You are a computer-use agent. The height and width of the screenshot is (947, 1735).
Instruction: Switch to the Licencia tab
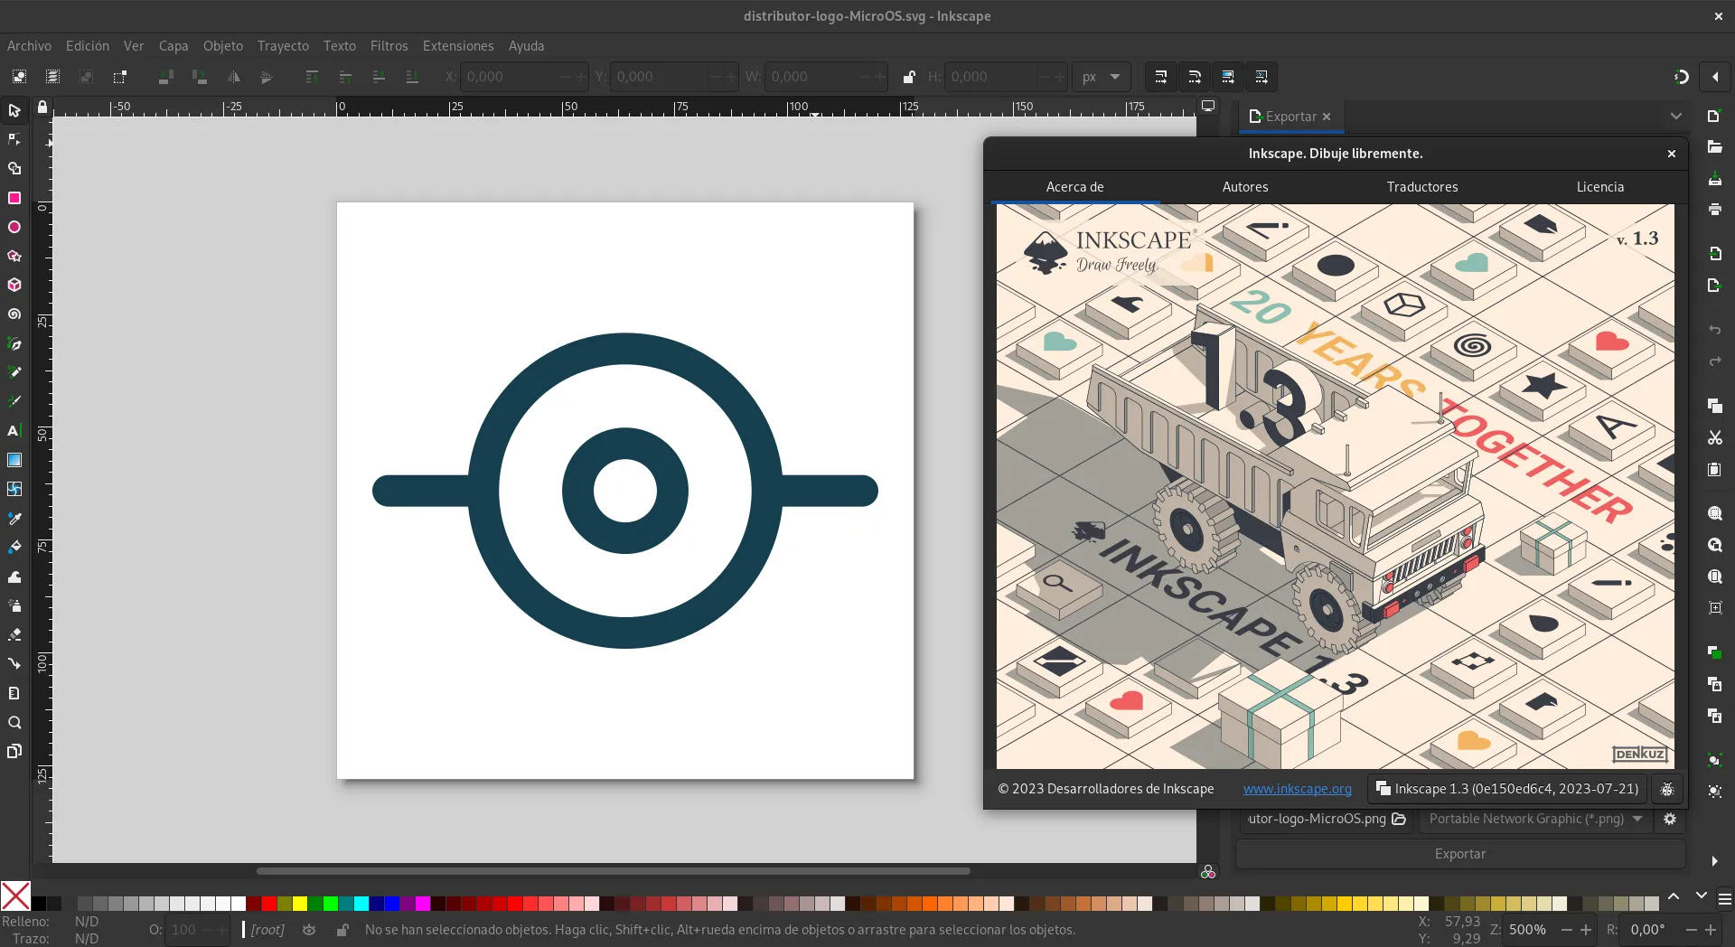click(1600, 187)
